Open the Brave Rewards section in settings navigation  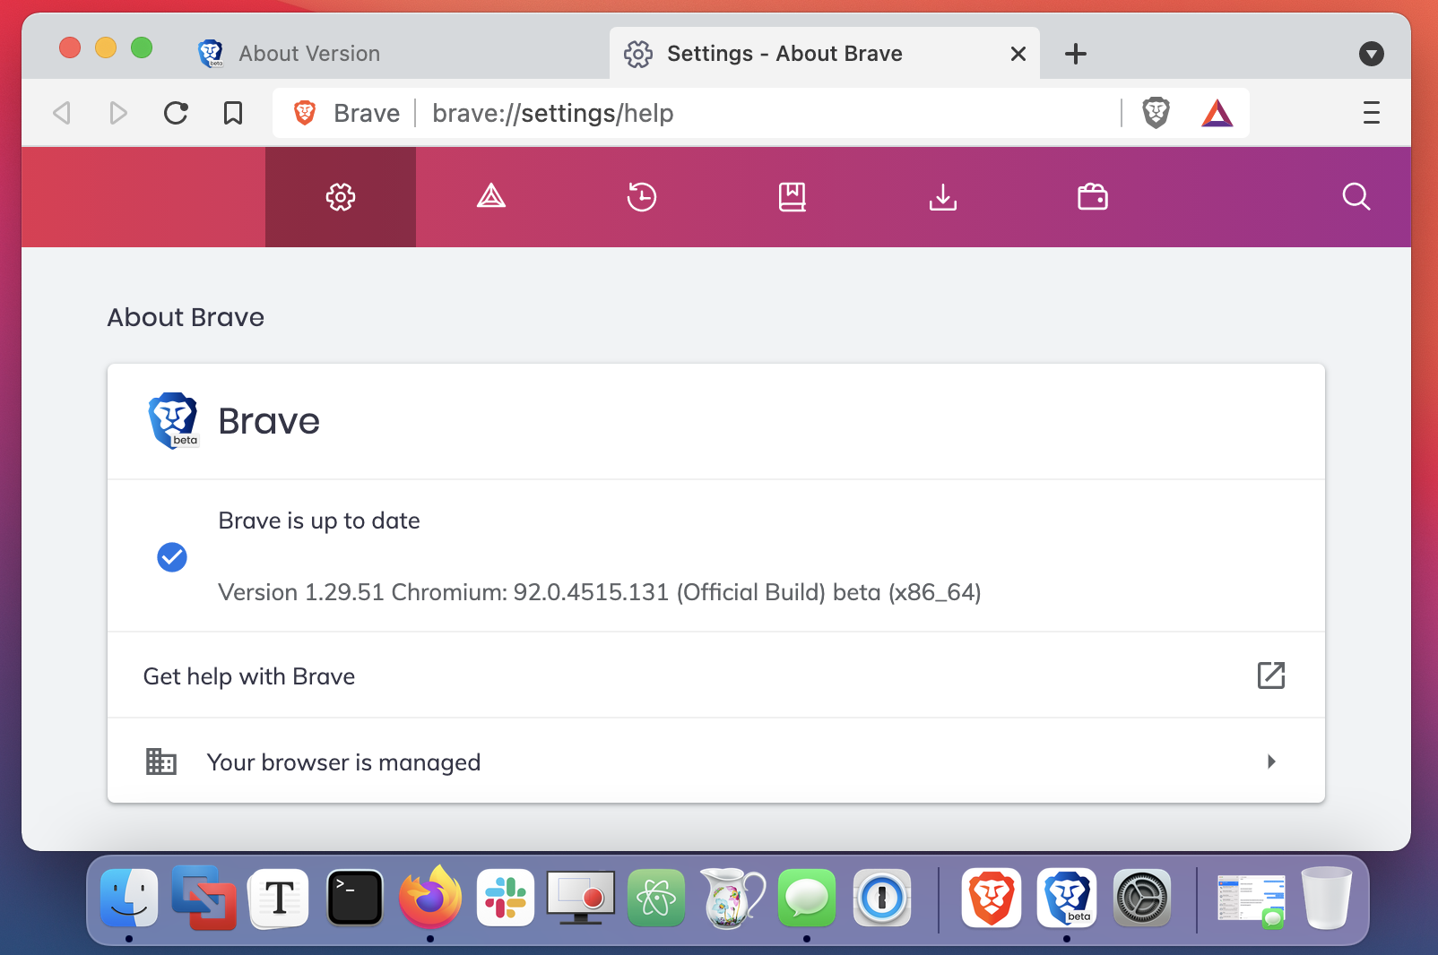pos(491,197)
